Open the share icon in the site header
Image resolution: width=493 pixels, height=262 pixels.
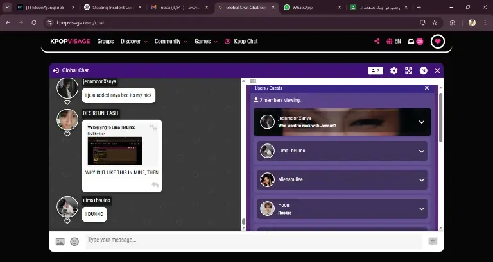click(377, 41)
